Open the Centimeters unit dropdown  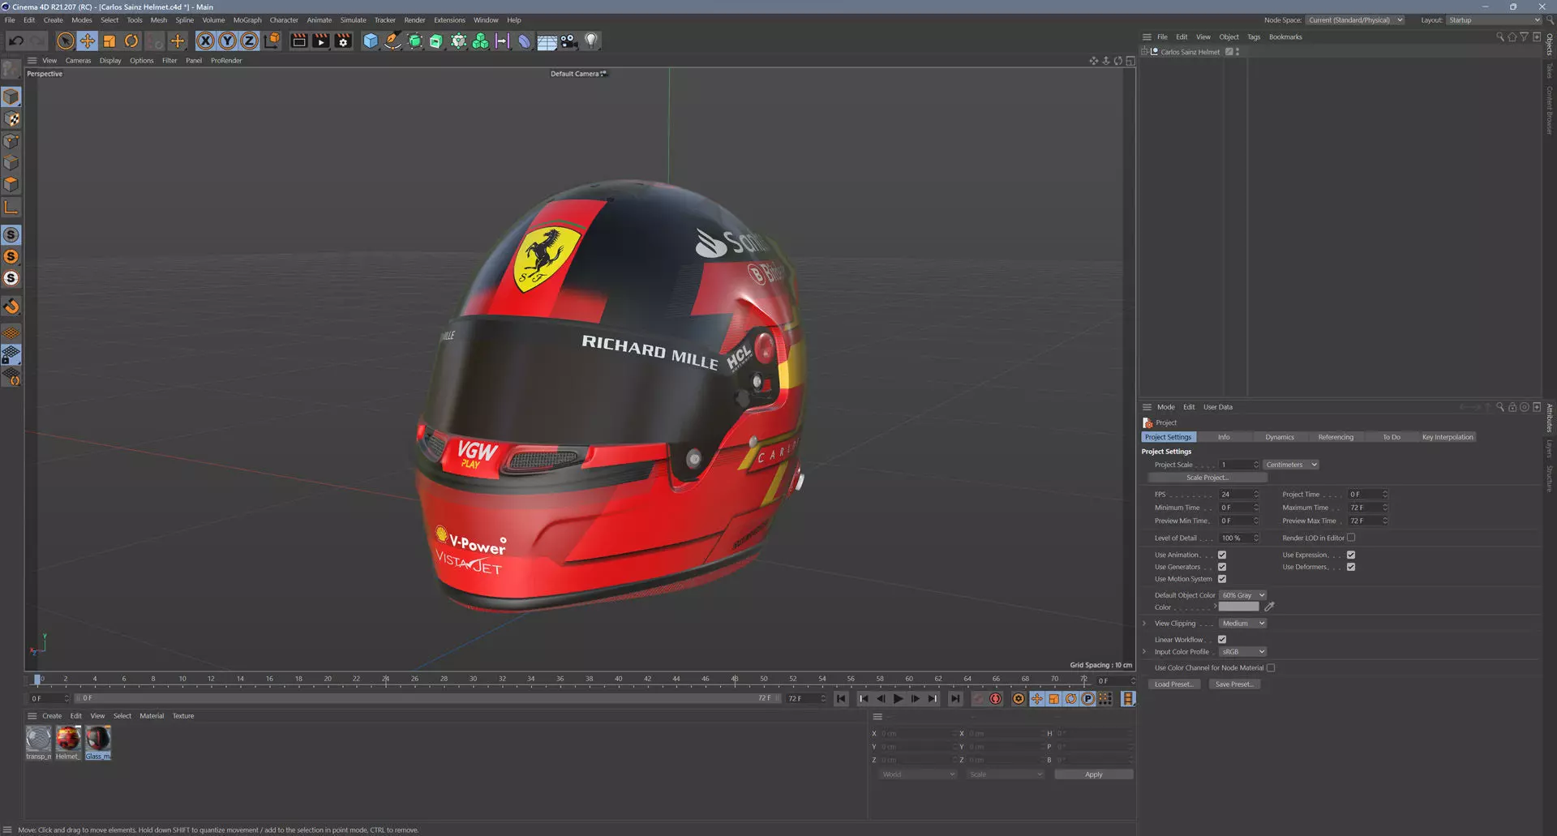pos(1291,465)
